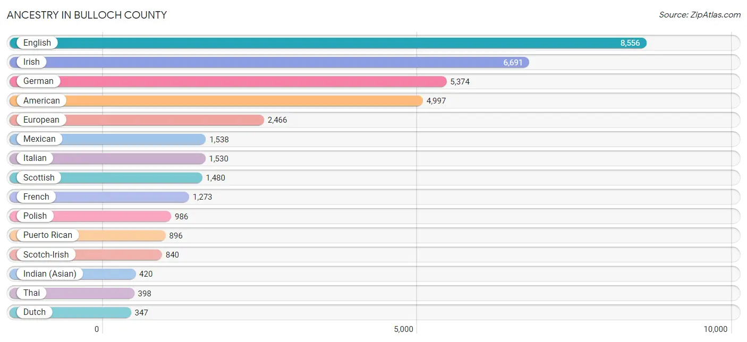Select the American orange bar
The height and width of the screenshot is (342, 747).
tap(216, 100)
